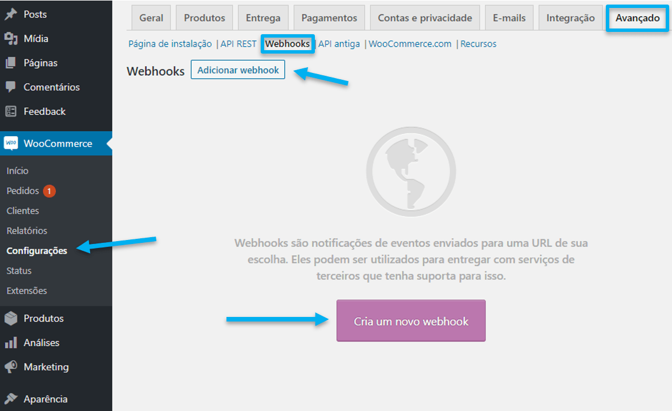Open the API REST settings link
Image resolution: width=672 pixels, height=411 pixels.
pyautogui.click(x=238, y=43)
